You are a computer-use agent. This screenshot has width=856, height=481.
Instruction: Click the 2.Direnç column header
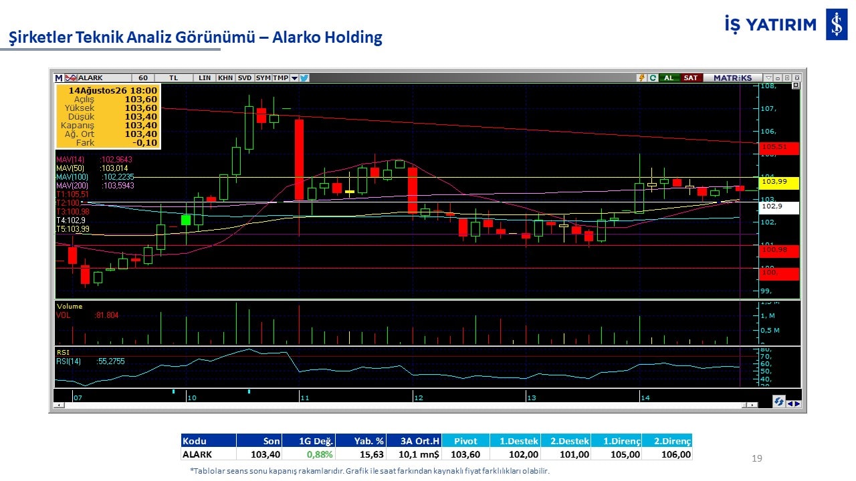[x=667, y=441]
